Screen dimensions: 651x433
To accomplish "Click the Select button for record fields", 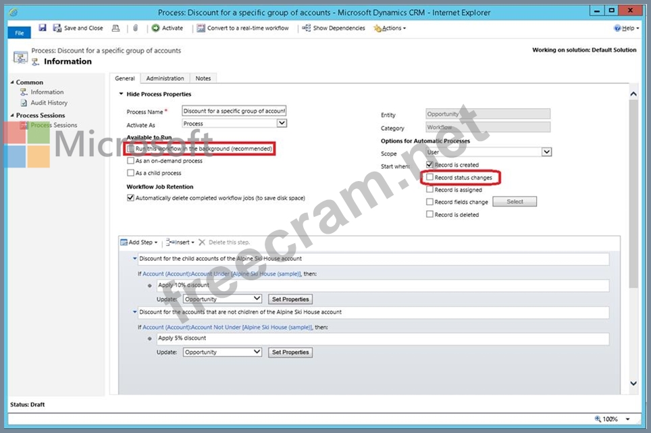I will point(515,201).
